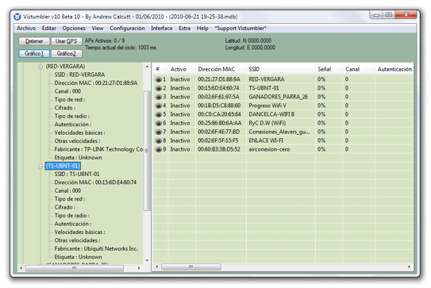Sort by the Dirección MAC column header
Screen dimensions: 431x288
[x=221, y=69]
